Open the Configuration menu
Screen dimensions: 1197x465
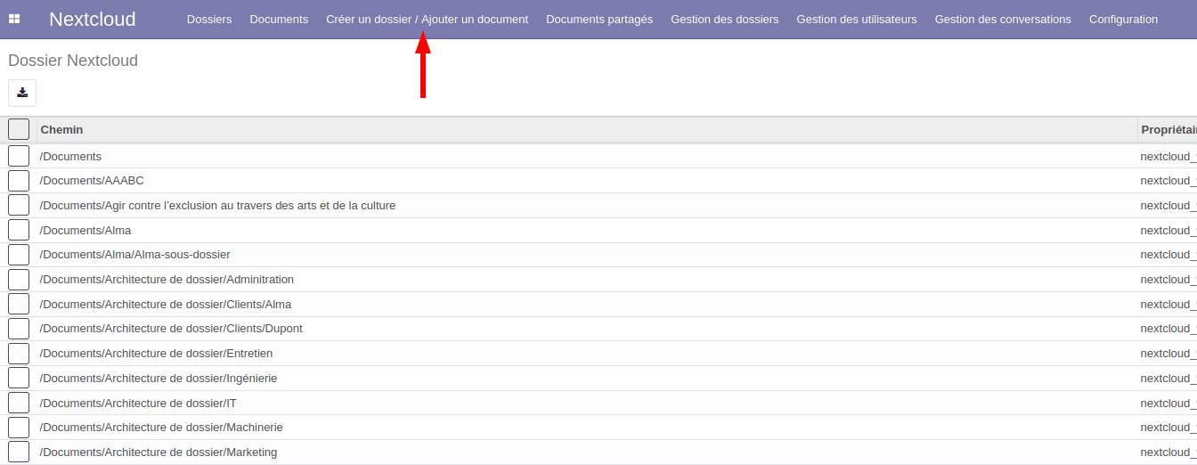[x=1124, y=19]
